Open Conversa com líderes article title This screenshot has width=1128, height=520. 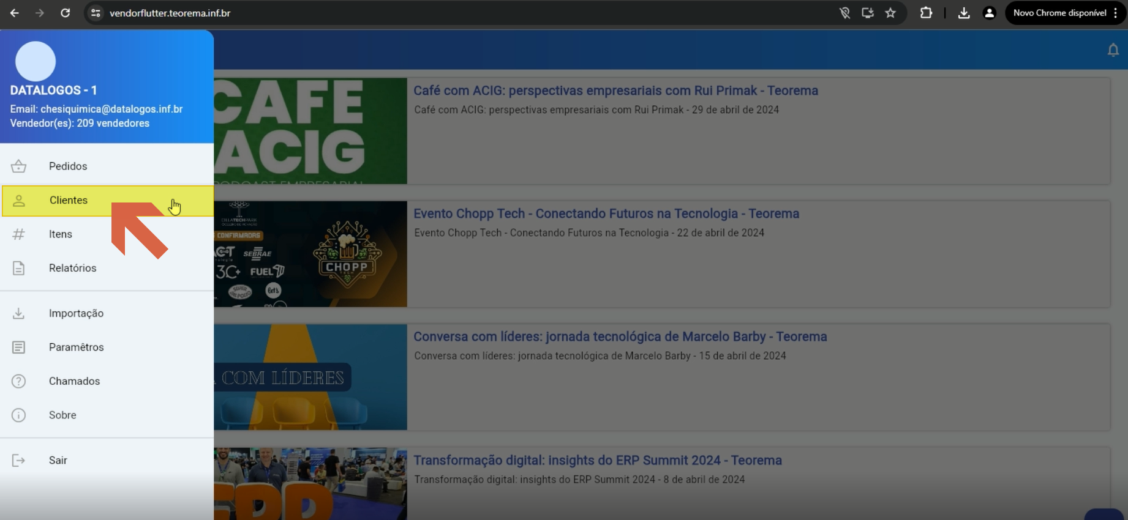(x=620, y=336)
